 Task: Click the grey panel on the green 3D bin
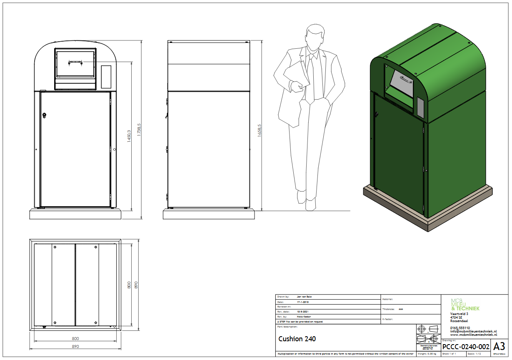[420, 108]
